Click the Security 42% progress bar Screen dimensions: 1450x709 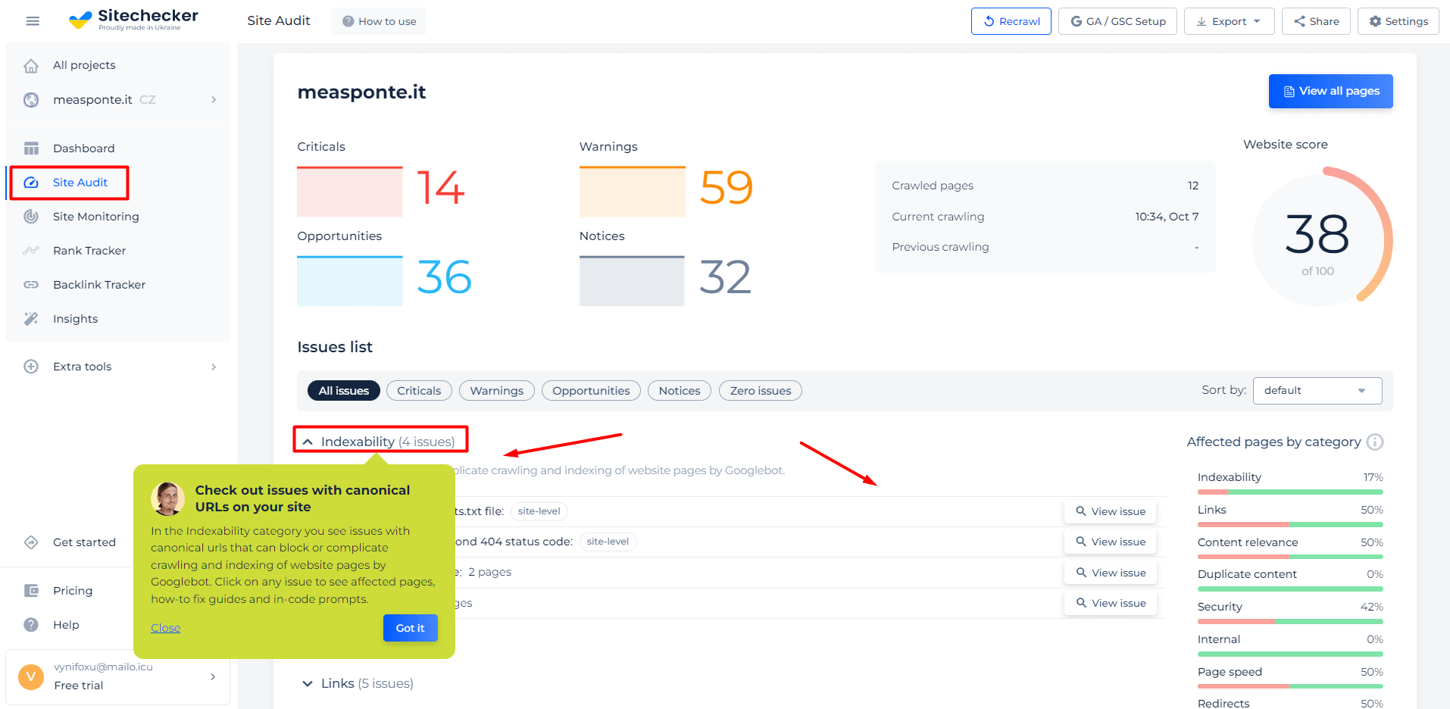(1290, 622)
